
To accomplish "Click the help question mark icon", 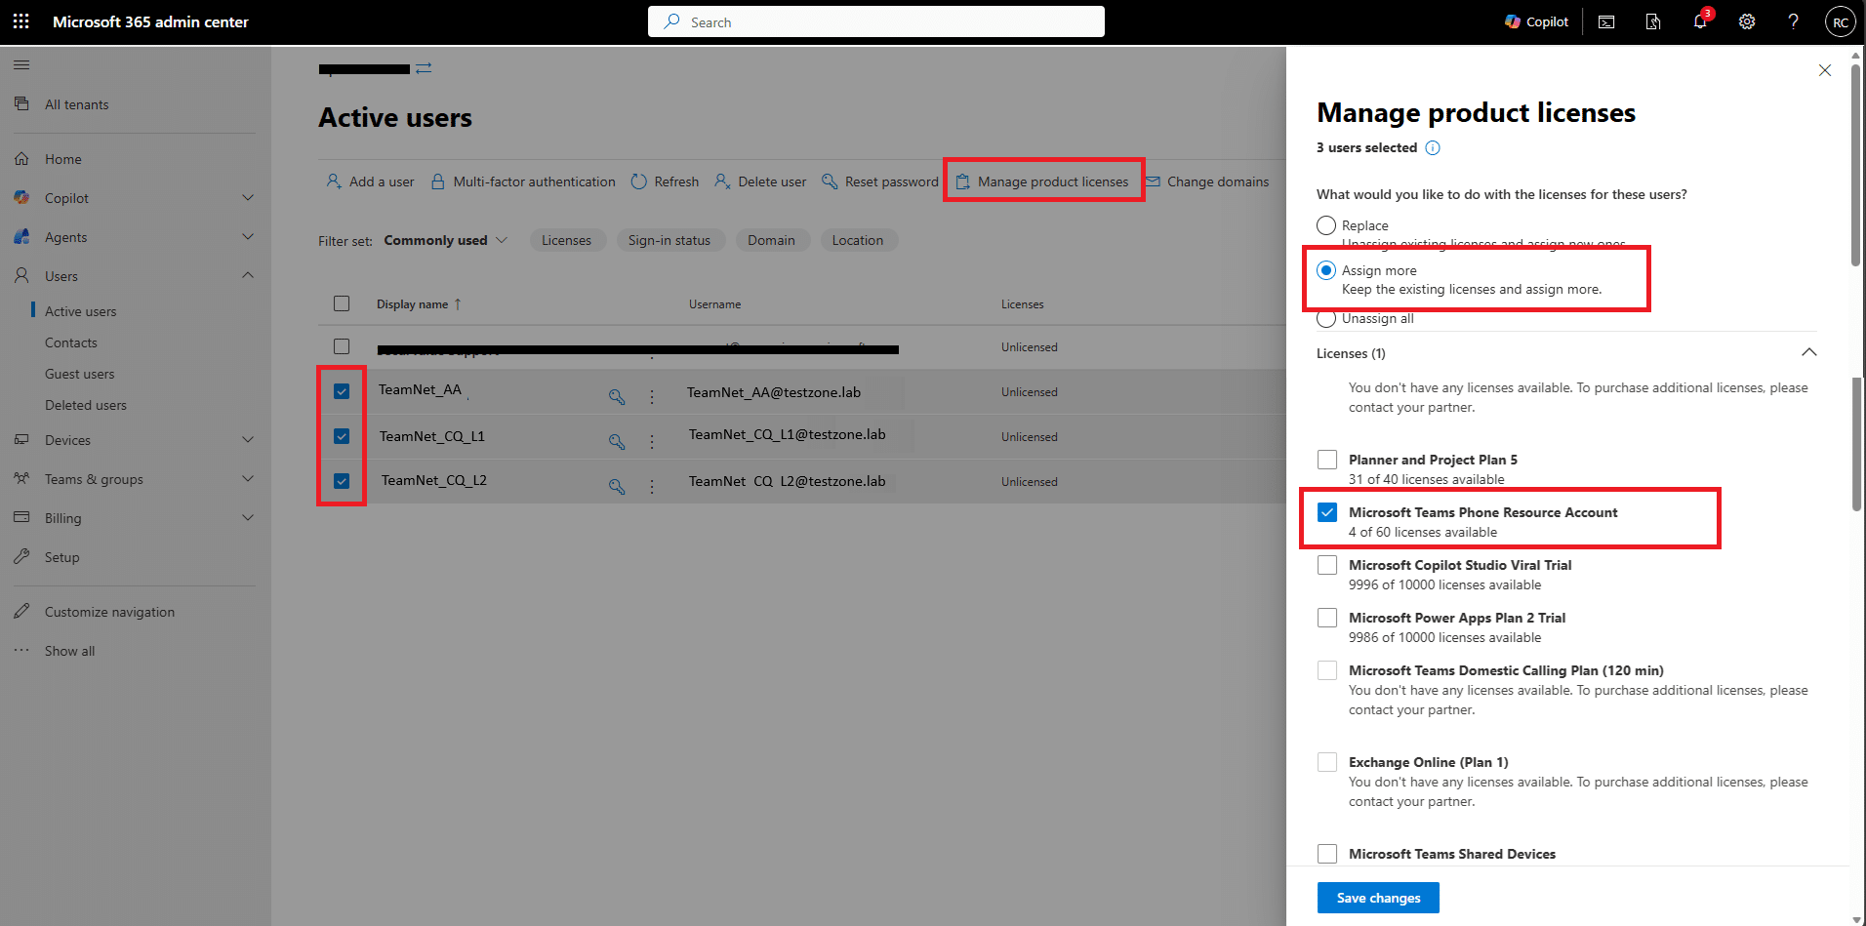I will coord(1793,21).
